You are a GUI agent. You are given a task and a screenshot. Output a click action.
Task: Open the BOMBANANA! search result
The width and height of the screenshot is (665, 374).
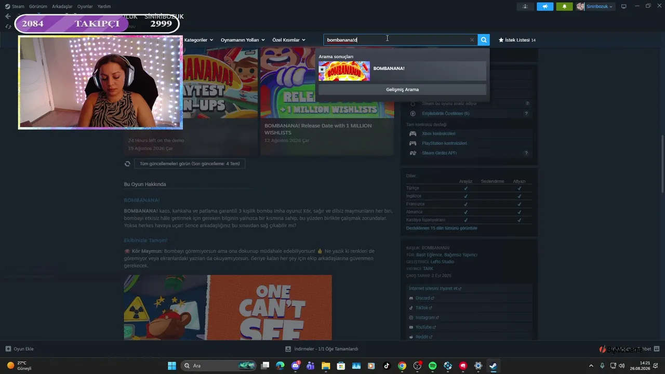pos(402,71)
